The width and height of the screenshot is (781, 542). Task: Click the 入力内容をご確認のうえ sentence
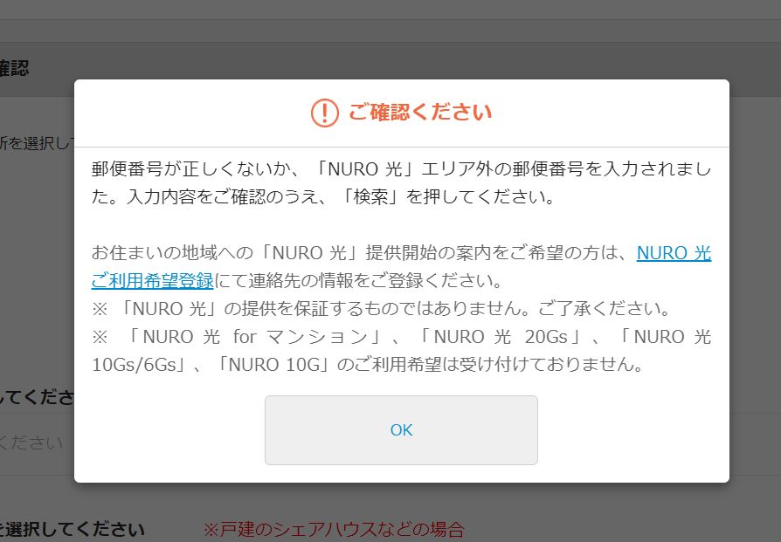324,197
